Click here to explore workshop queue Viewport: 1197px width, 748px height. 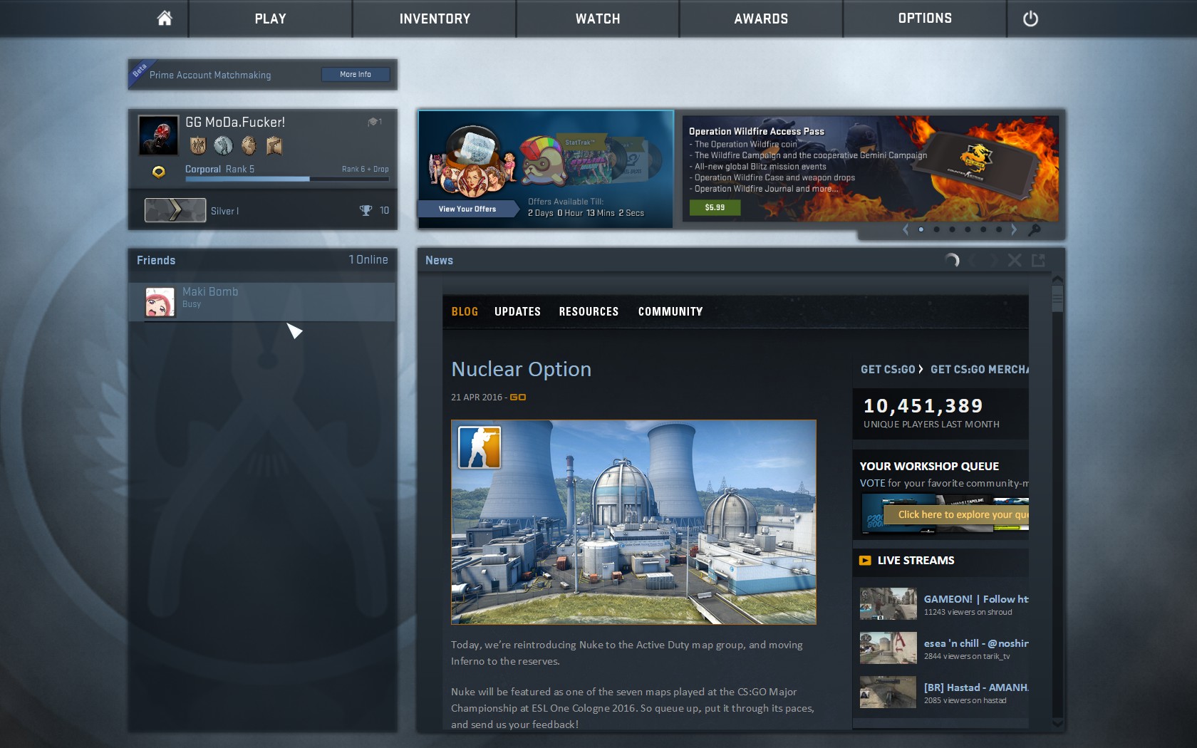pos(956,514)
